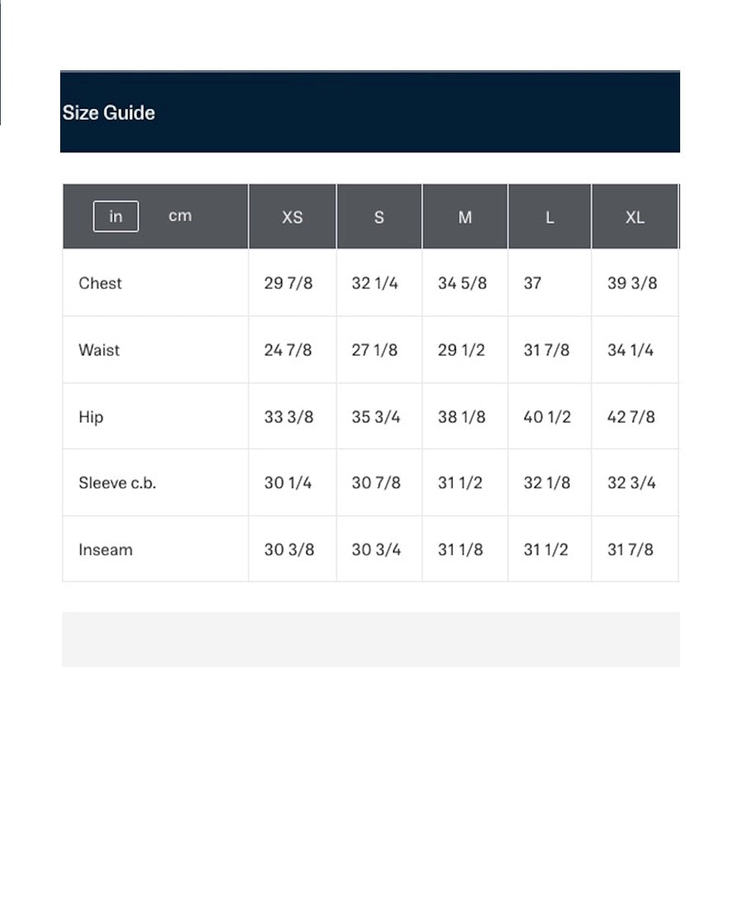Click the S size column header
The height and width of the screenshot is (908, 742).
378,217
